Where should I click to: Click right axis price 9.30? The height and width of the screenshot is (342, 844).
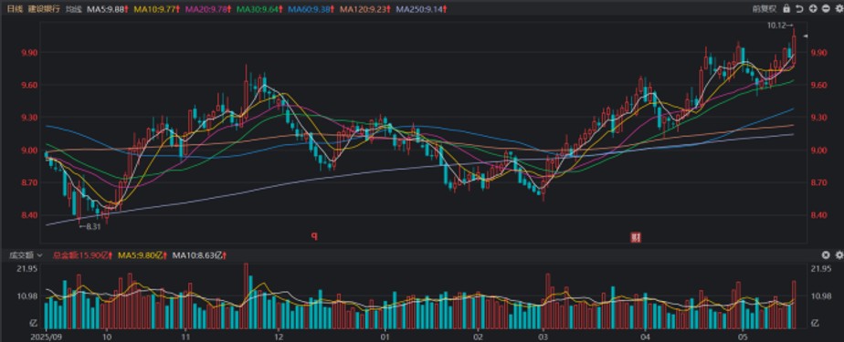[x=819, y=118]
